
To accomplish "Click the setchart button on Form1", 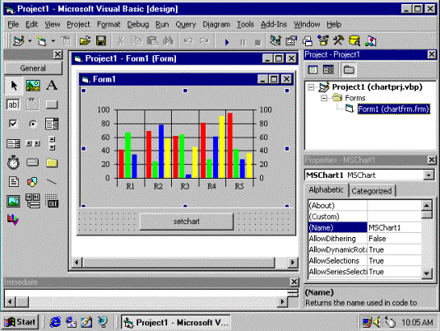I will [x=187, y=221].
